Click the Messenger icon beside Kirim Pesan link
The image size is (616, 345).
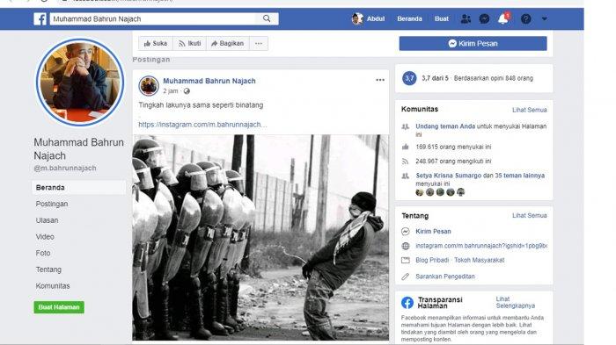pos(406,231)
